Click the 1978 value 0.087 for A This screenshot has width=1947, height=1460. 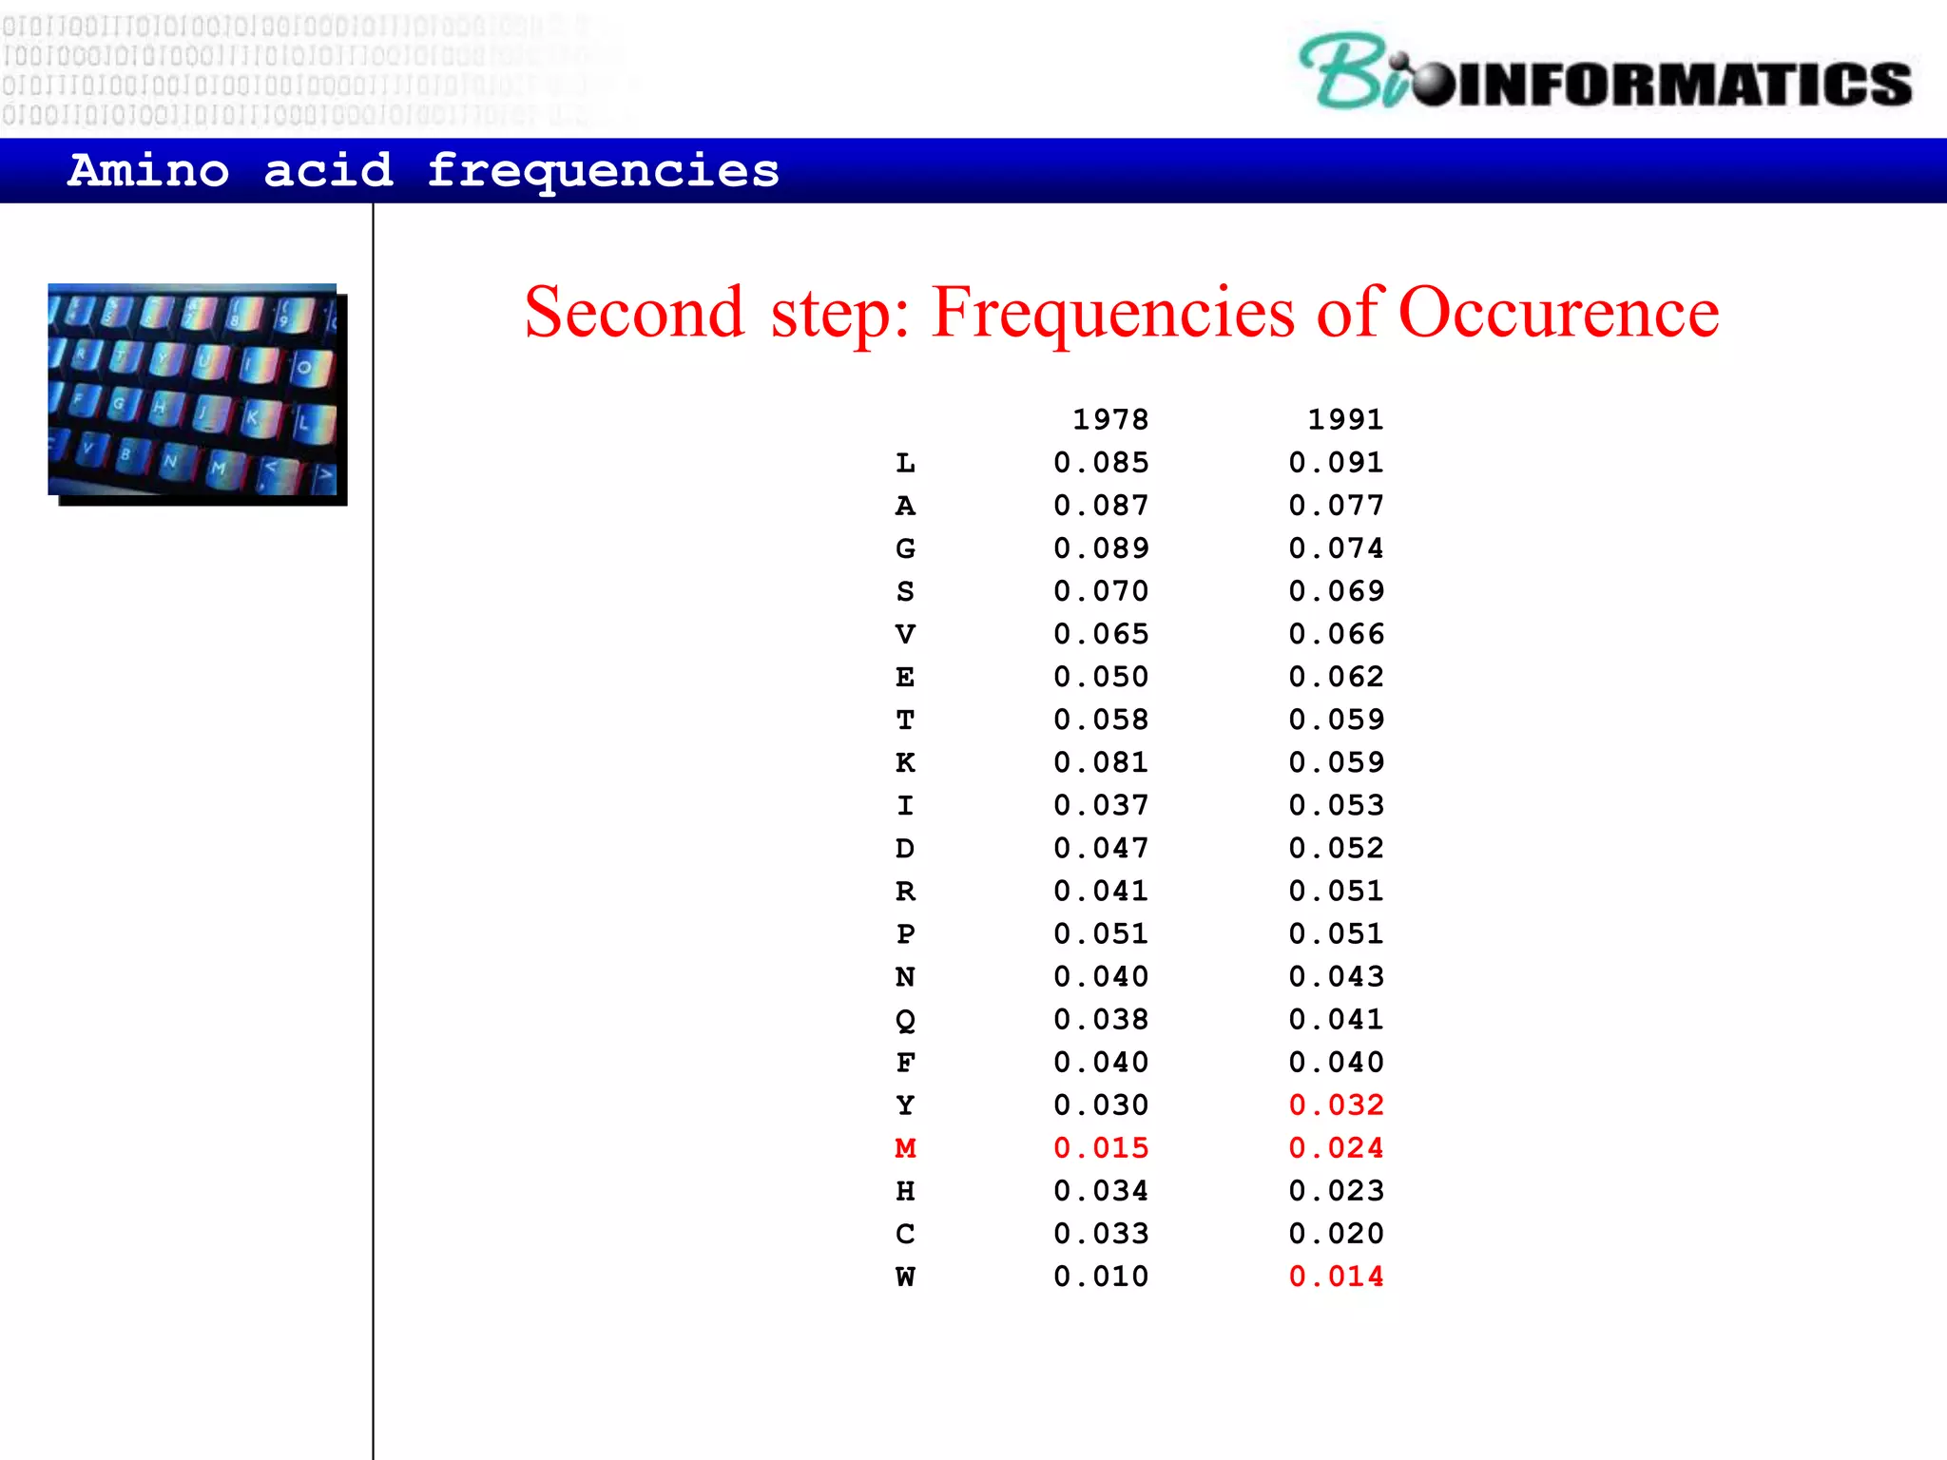pyautogui.click(x=1101, y=506)
